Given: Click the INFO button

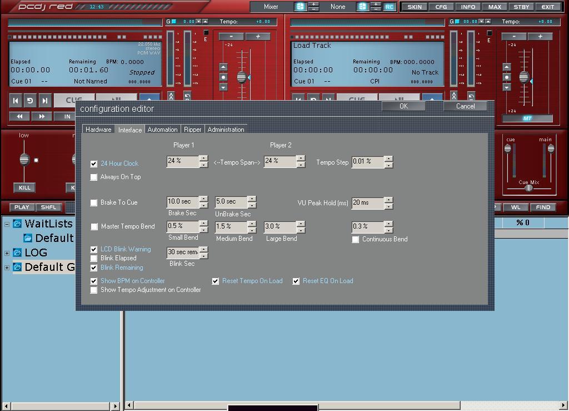Looking at the screenshot, I should pos(468,7).
